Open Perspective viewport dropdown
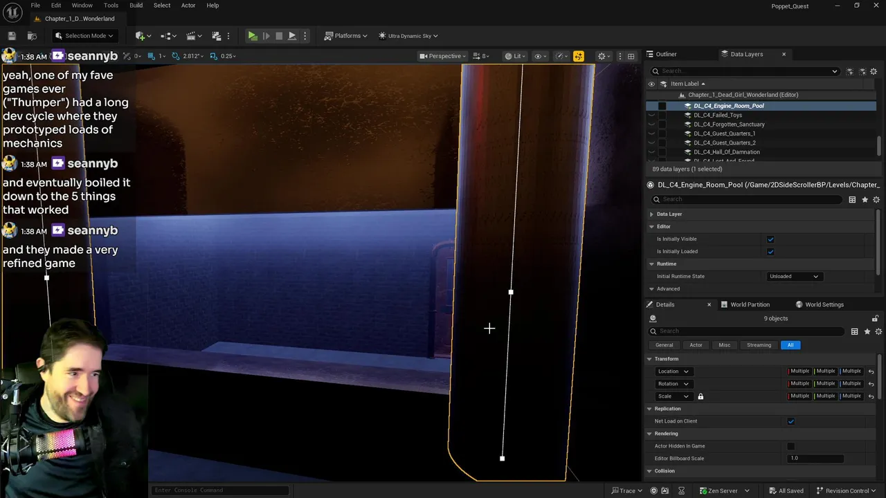The width and height of the screenshot is (886, 498). point(442,56)
